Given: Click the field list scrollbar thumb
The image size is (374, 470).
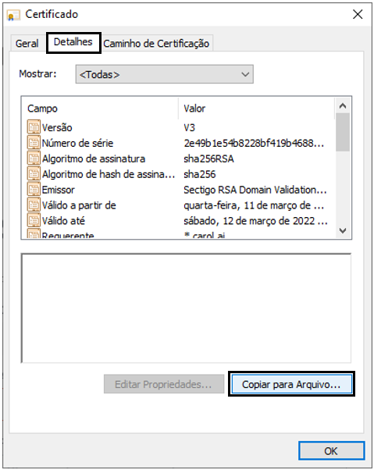Looking at the screenshot, I should [343, 132].
